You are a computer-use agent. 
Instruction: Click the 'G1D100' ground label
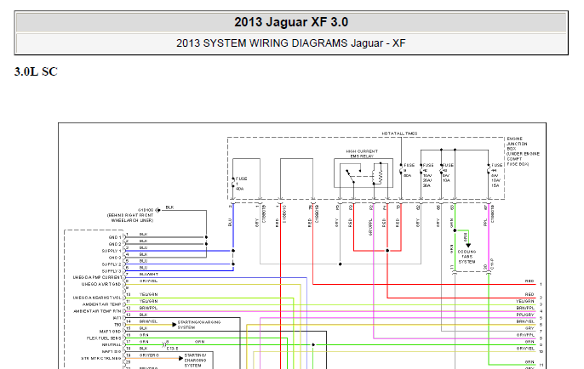click(146, 210)
